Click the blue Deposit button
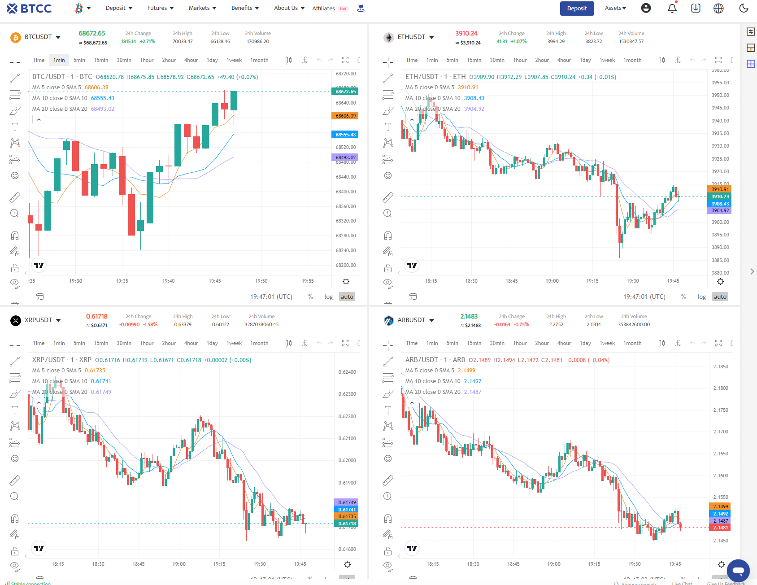 (577, 9)
